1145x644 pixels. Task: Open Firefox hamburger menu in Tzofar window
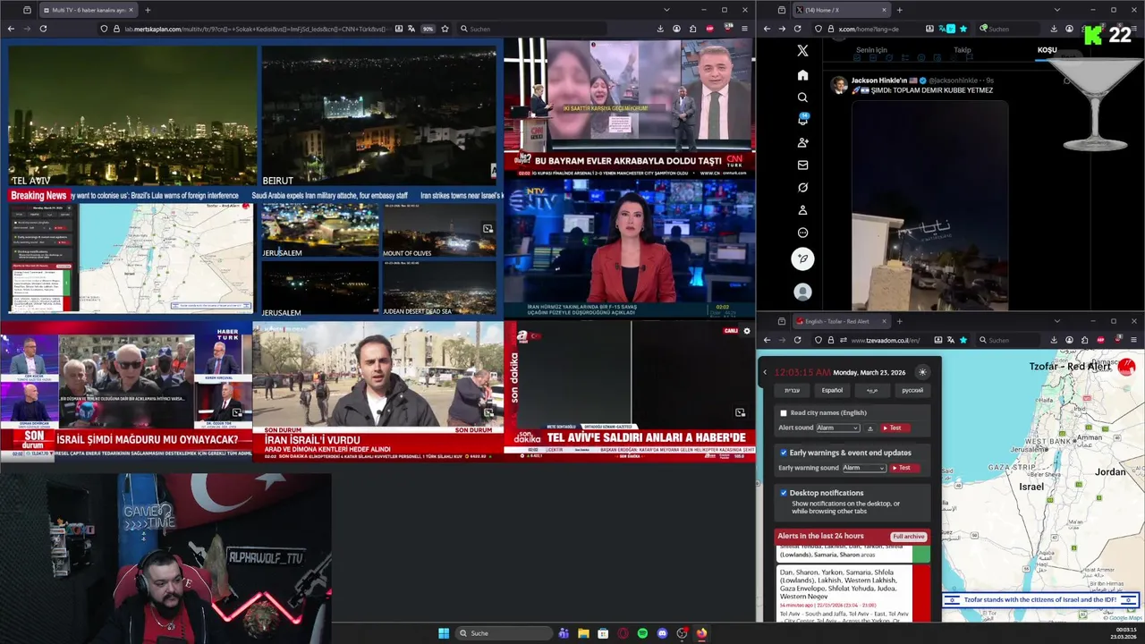tap(1134, 340)
